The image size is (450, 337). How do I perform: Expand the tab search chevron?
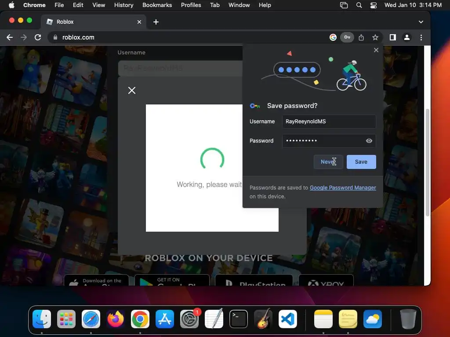(x=421, y=22)
